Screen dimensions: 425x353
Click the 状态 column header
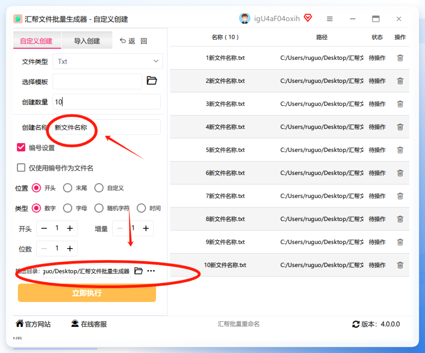tap(377, 37)
